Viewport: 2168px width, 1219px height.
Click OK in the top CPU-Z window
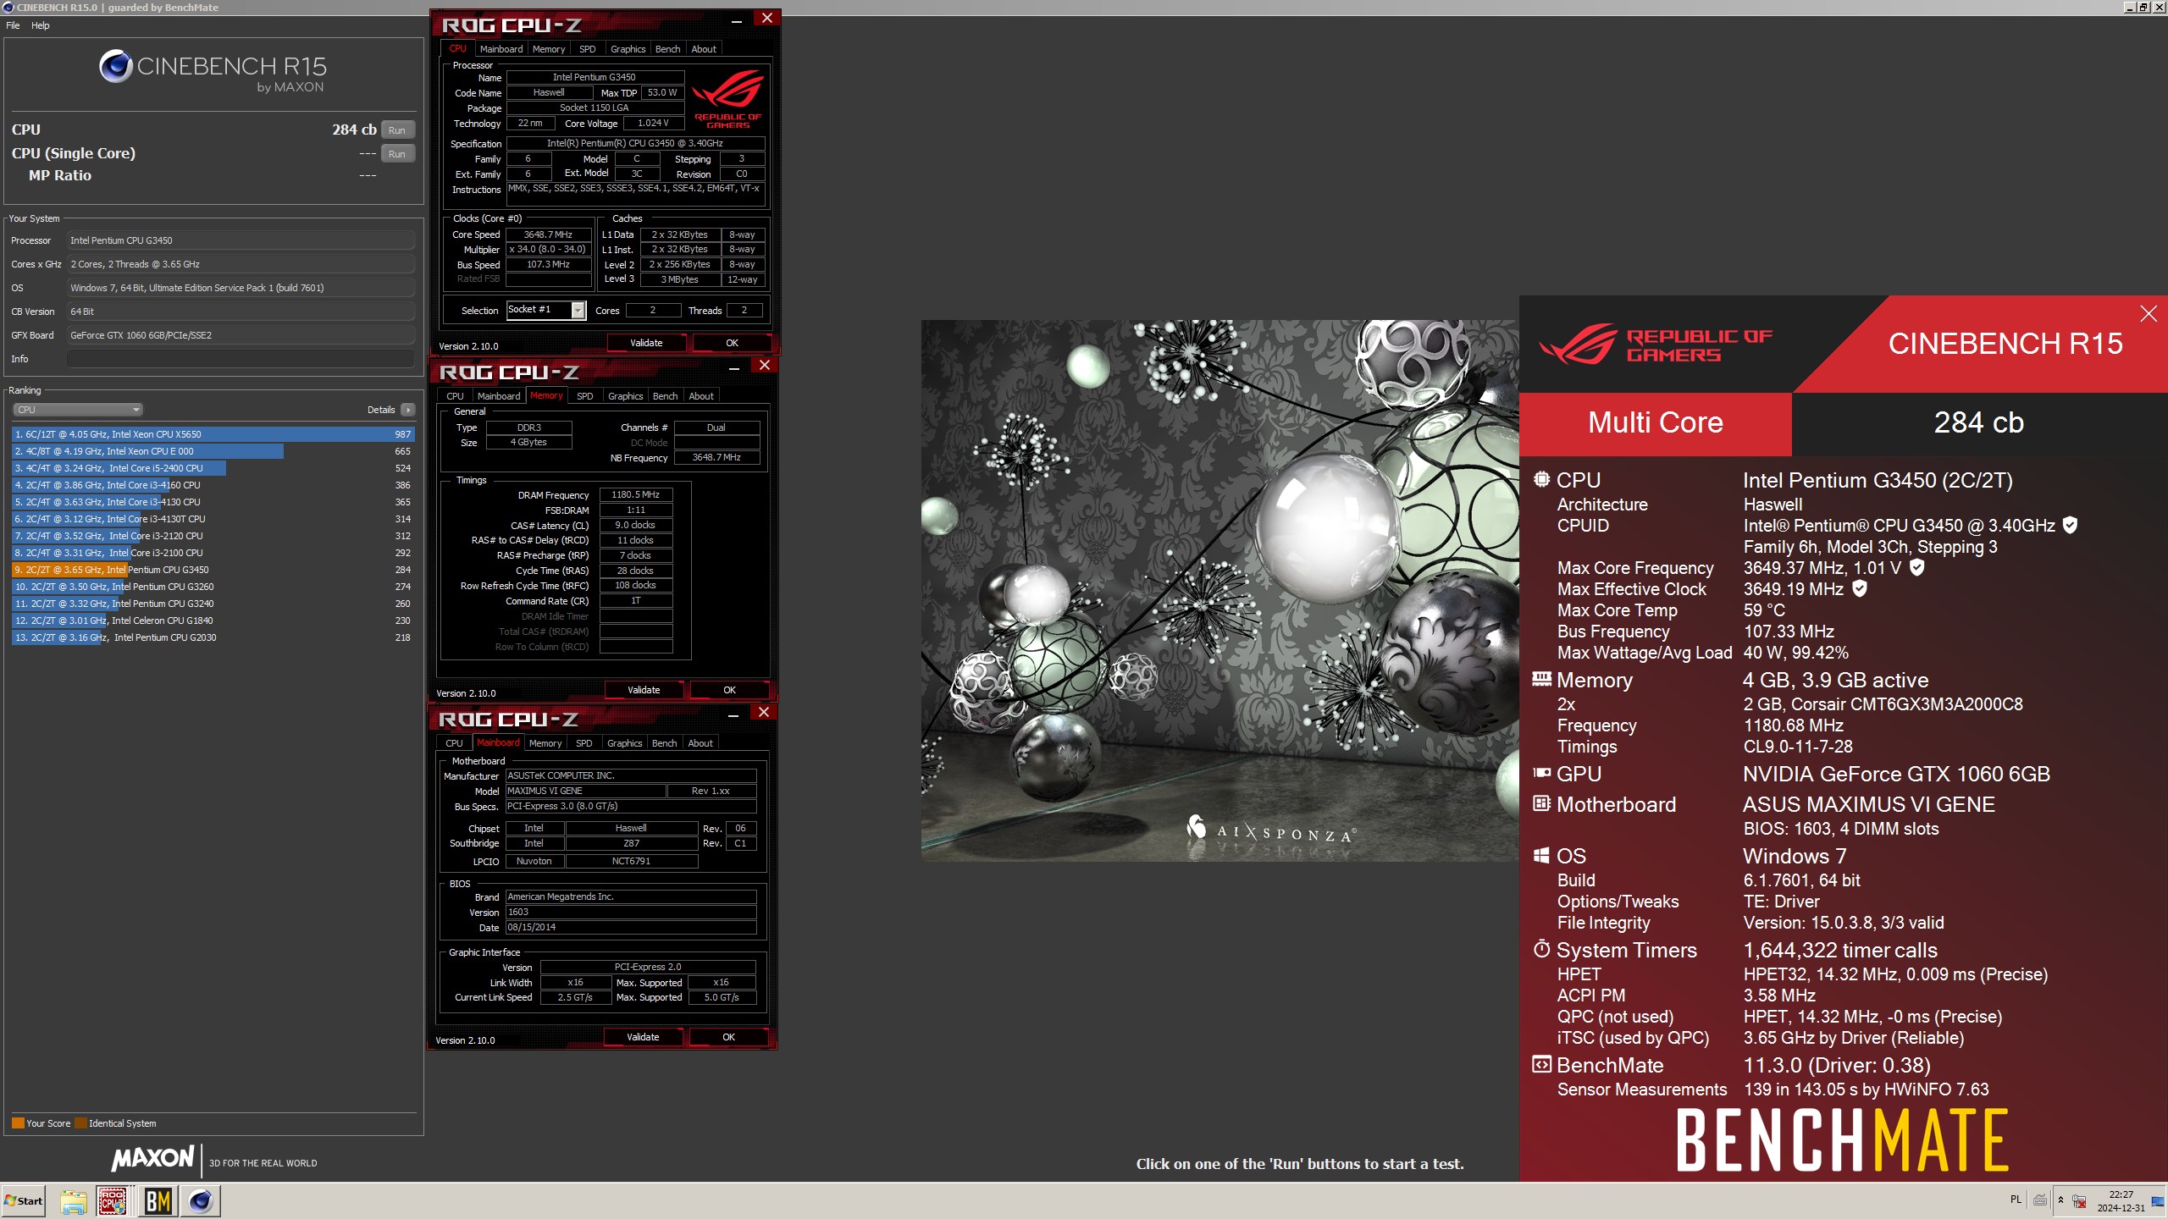point(732,343)
